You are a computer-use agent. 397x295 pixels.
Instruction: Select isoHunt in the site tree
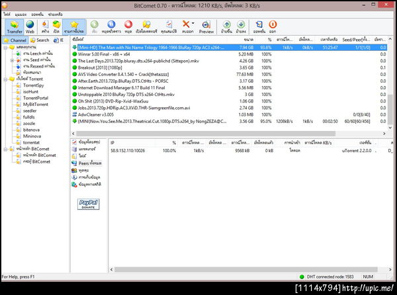click(x=30, y=91)
